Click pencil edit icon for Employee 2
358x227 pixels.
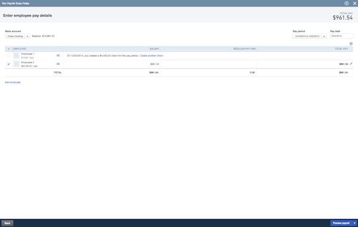click(351, 64)
